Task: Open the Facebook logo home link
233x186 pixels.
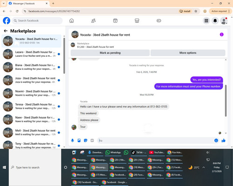Action: (x=7, y=20)
